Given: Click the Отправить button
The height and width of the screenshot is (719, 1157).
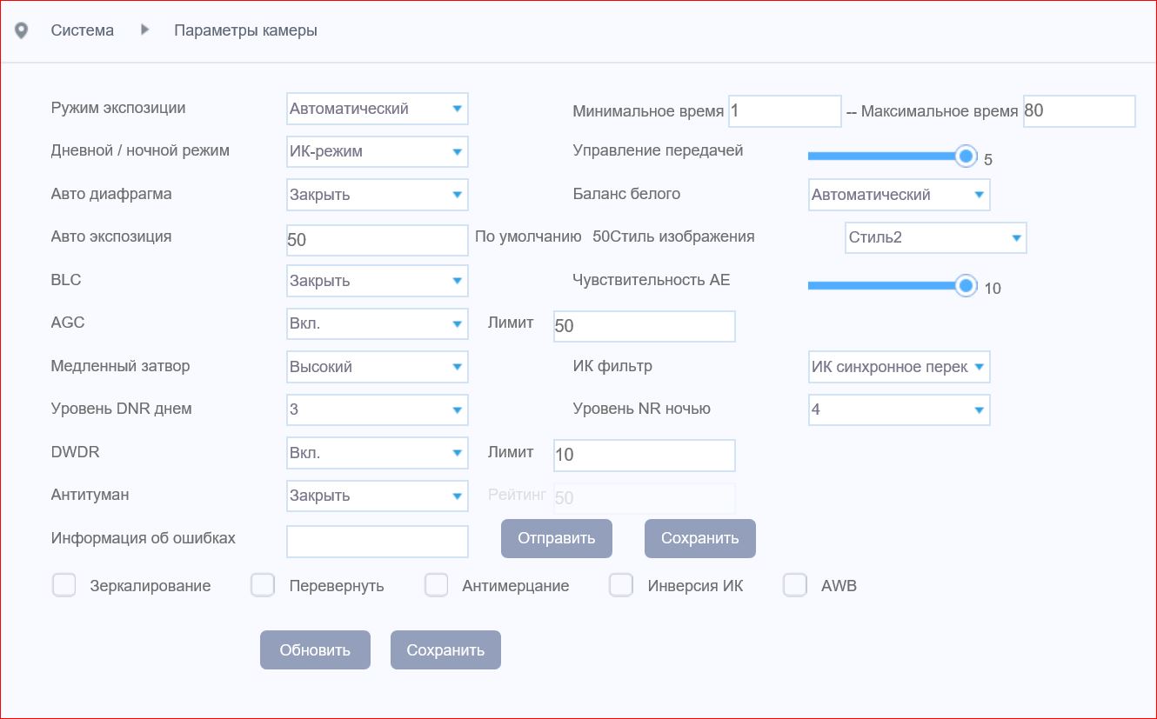Looking at the screenshot, I should 556,538.
